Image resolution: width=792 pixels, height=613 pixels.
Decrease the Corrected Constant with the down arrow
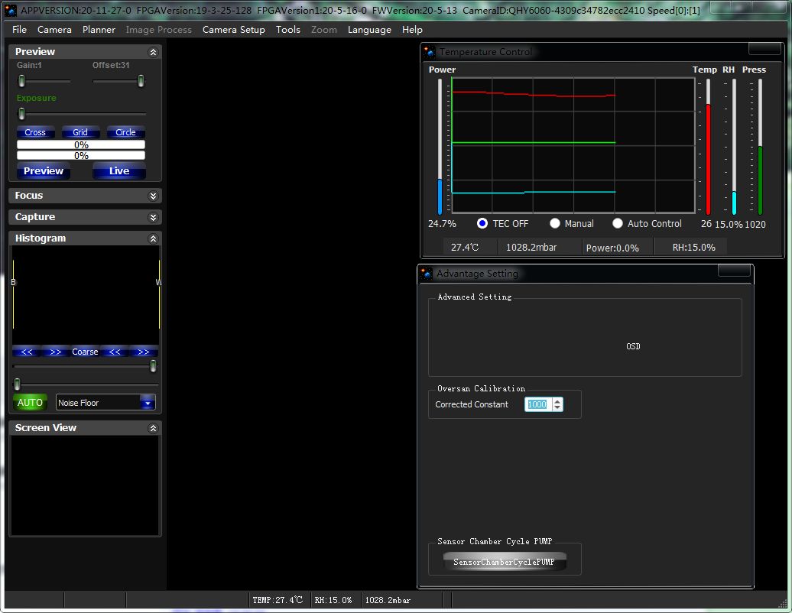tap(557, 407)
